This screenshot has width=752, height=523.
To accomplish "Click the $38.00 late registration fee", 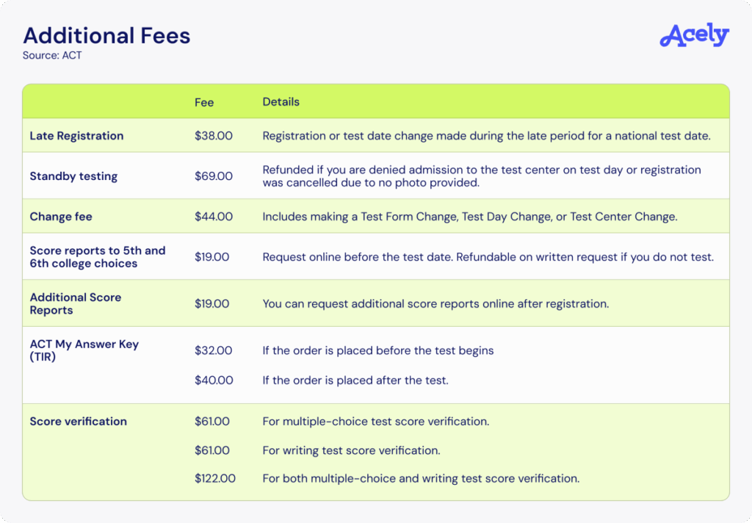I will (x=214, y=136).
